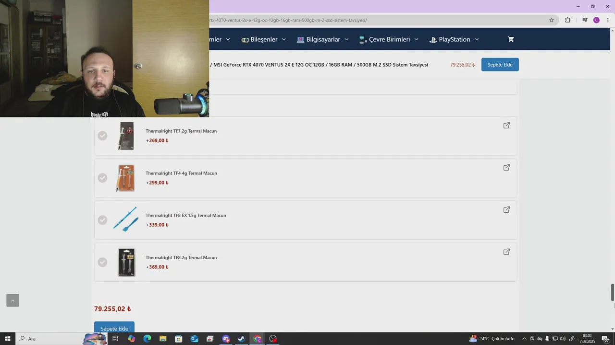Click Sepete Ekle in the sticky header
Viewport: 615px width, 345px height.
[500, 65]
